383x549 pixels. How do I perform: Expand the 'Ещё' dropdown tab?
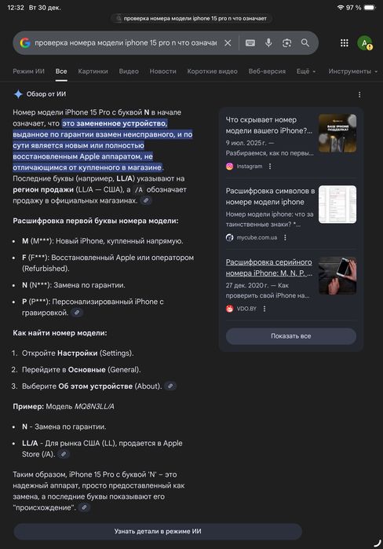(306, 71)
